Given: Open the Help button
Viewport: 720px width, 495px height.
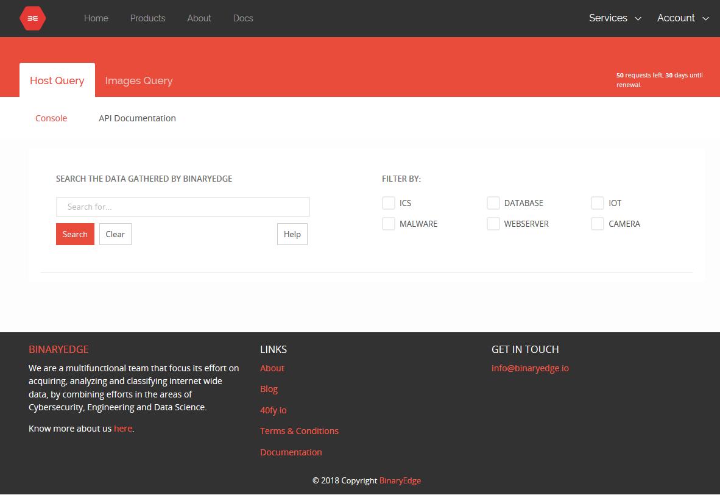Looking at the screenshot, I should [x=292, y=234].
